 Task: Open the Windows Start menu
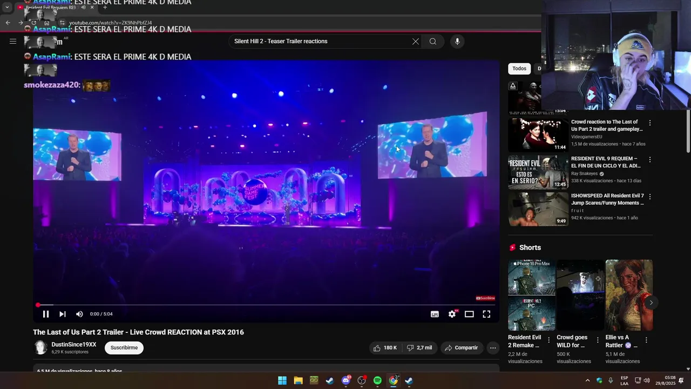click(x=282, y=380)
